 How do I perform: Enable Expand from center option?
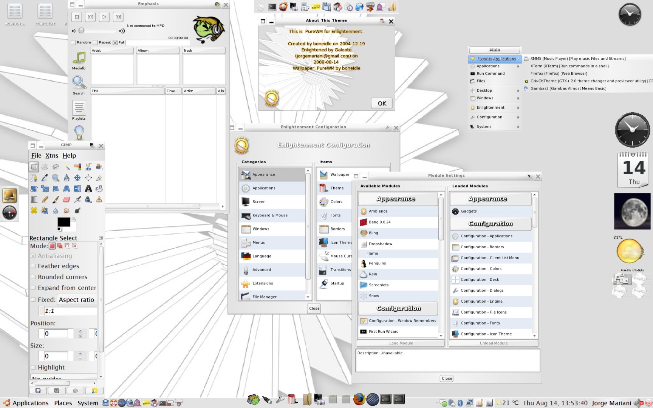tap(33, 288)
